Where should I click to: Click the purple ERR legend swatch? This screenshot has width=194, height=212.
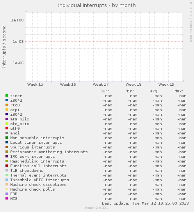point(7,194)
